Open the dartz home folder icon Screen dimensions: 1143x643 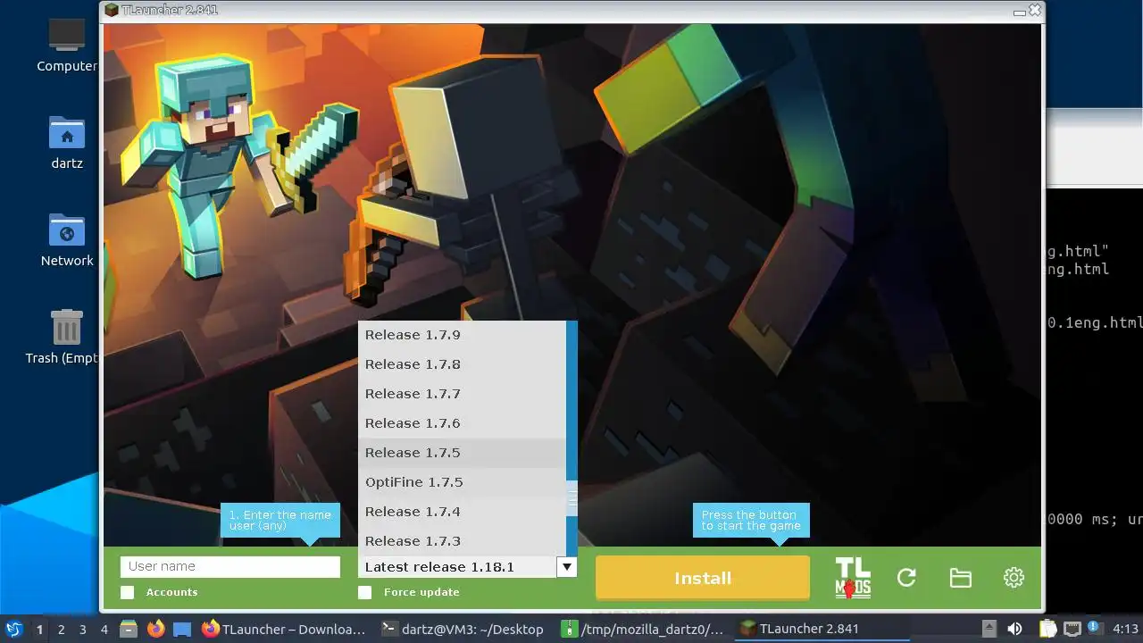pyautogui.click(x=67, y=143)
